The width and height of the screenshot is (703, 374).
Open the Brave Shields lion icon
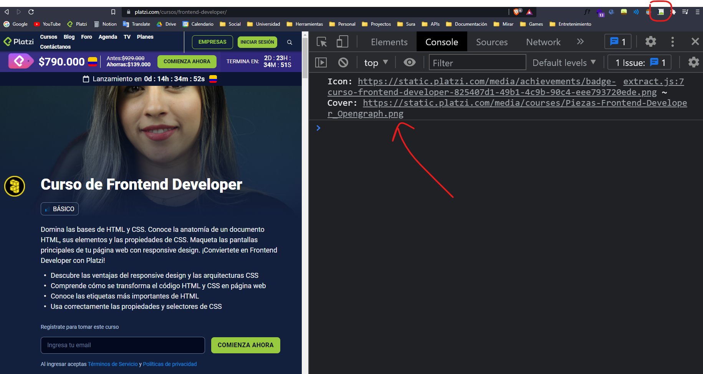(517, 12)
